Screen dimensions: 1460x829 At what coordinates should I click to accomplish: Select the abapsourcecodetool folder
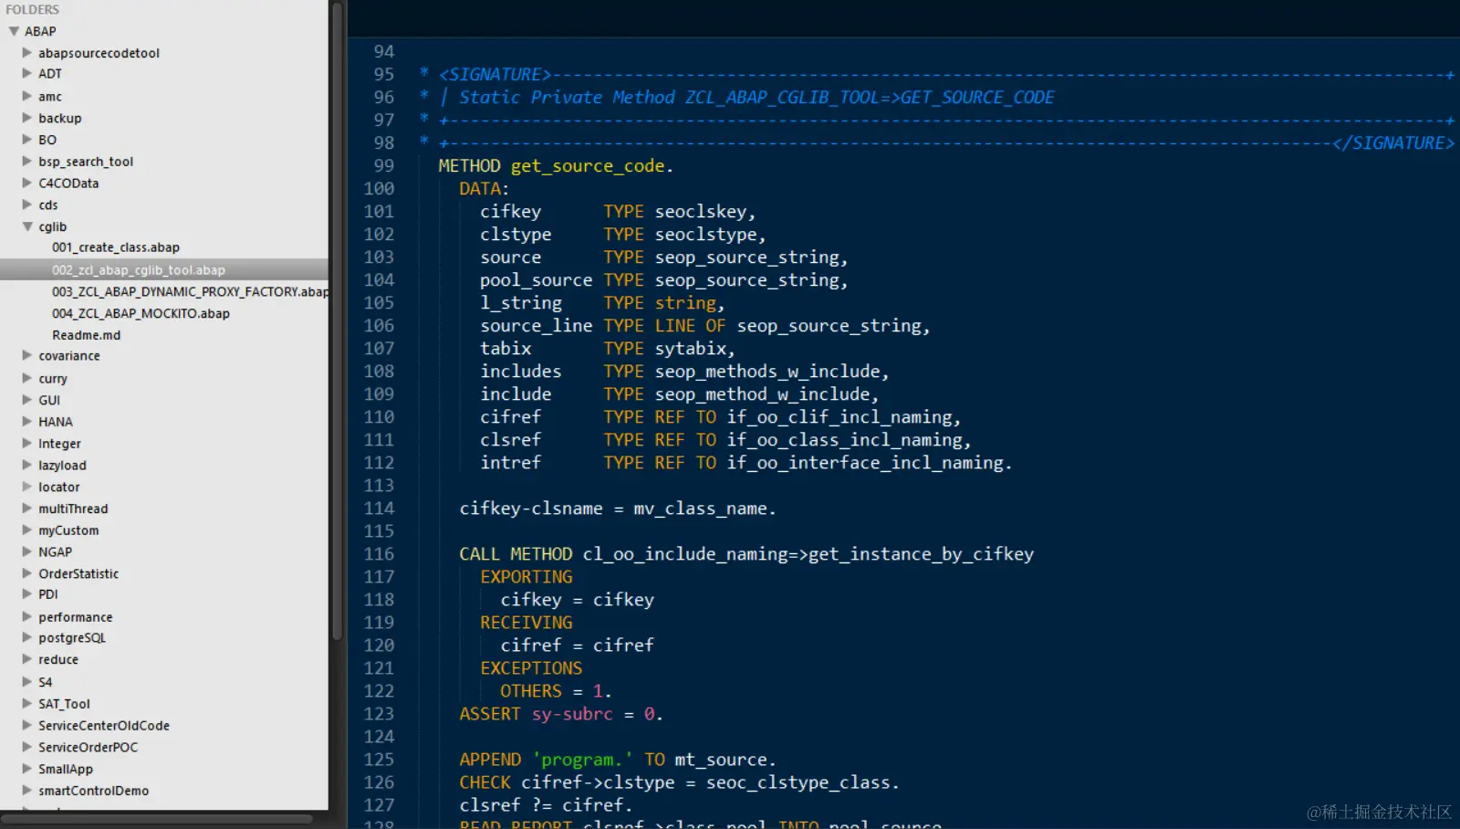98,52
